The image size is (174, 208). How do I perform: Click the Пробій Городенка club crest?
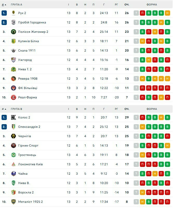coord(14,22)
